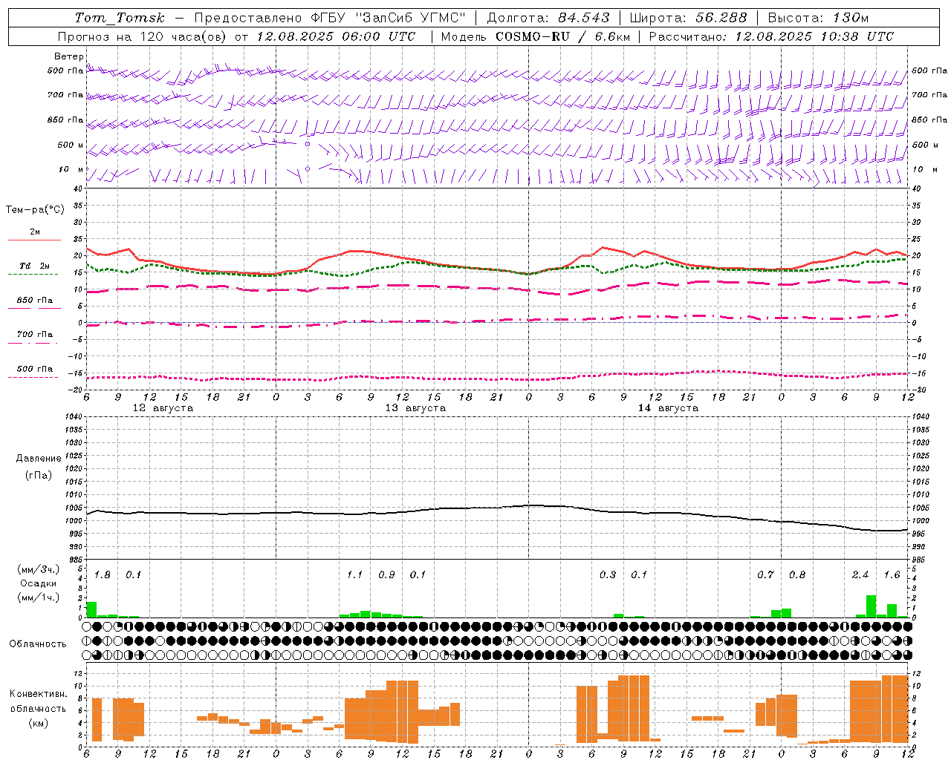Click the Модель COSMO-RU / 6.6км label
951x760 pixels.
pyautogui.click(x=535, y=36)
